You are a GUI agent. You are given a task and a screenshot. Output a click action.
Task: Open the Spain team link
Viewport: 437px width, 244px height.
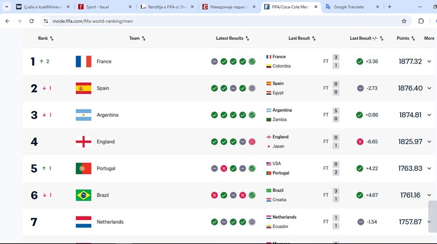103,88
